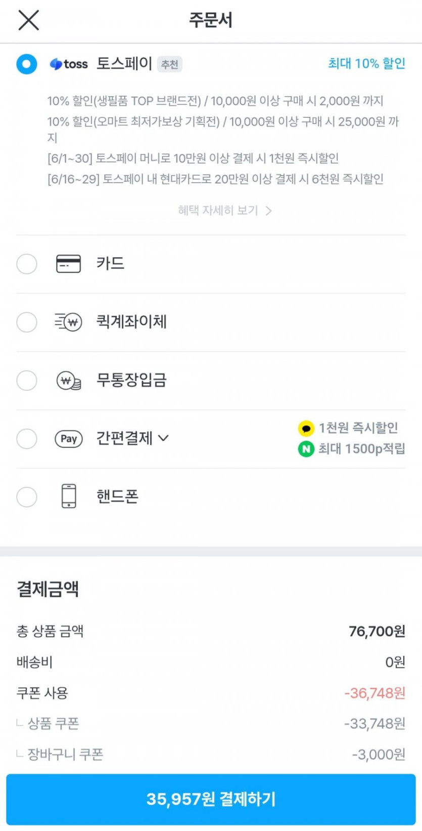
Task: Select the 카드 payment radio button
Action: [27, 264]
